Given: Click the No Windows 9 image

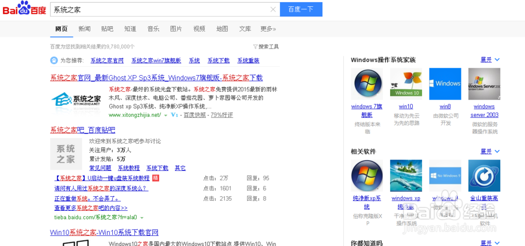Looking at the screenshot, I should 445,176.
